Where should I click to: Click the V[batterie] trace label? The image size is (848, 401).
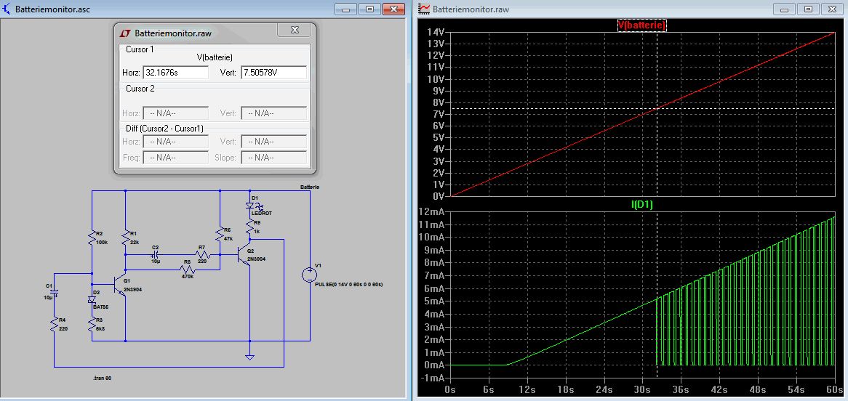641,25
